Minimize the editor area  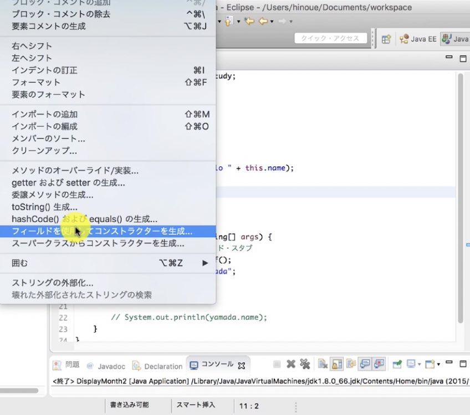[x=449, y=57]
